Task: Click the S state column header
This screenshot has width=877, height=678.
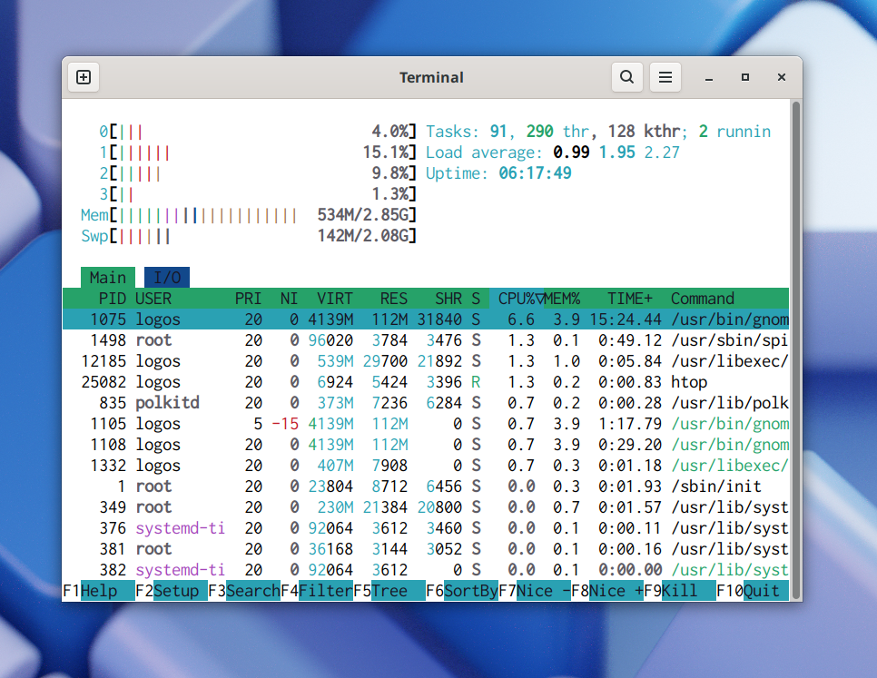Action: [x=476, y=299]
